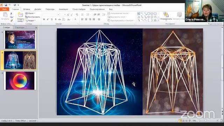Viewport: 224px width, 126px height.
Task: Open the change case Aa dropdown
Action: (x=69, y=19)
